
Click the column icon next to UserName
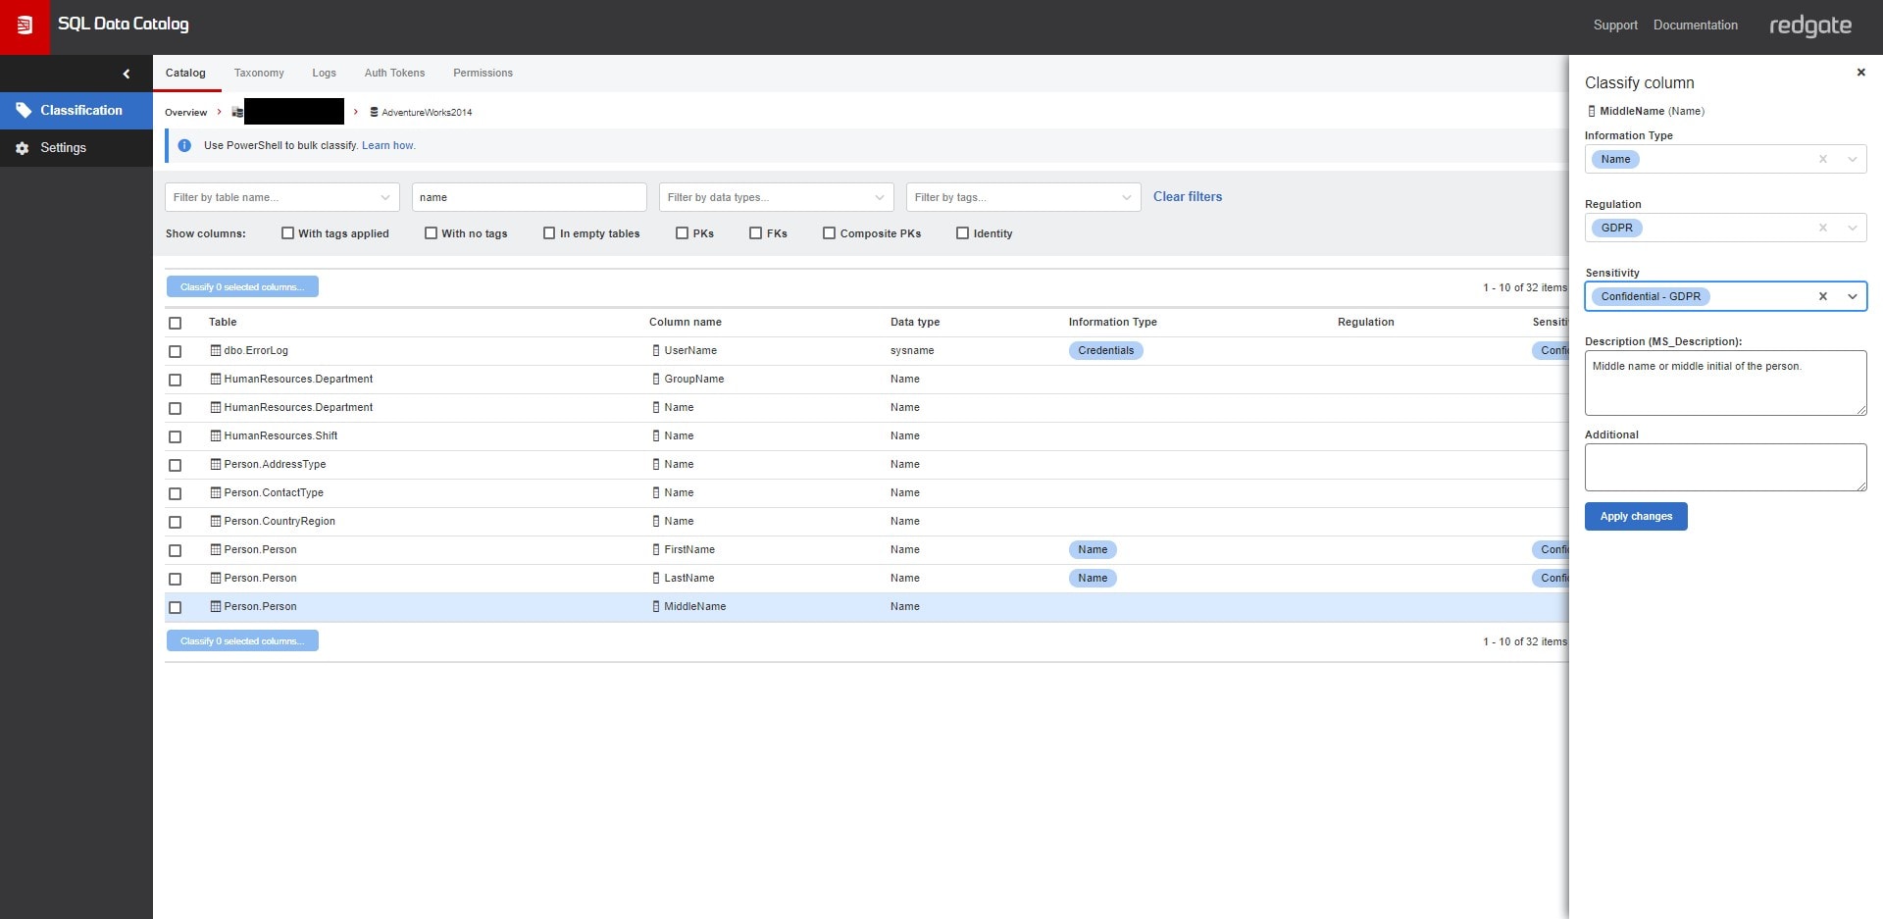point(656,350)
